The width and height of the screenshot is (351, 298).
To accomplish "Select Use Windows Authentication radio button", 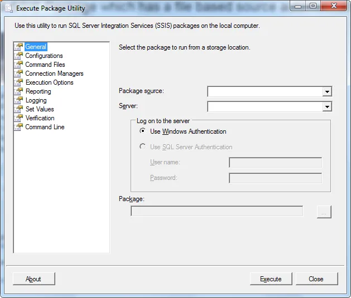I will point(142,131).
